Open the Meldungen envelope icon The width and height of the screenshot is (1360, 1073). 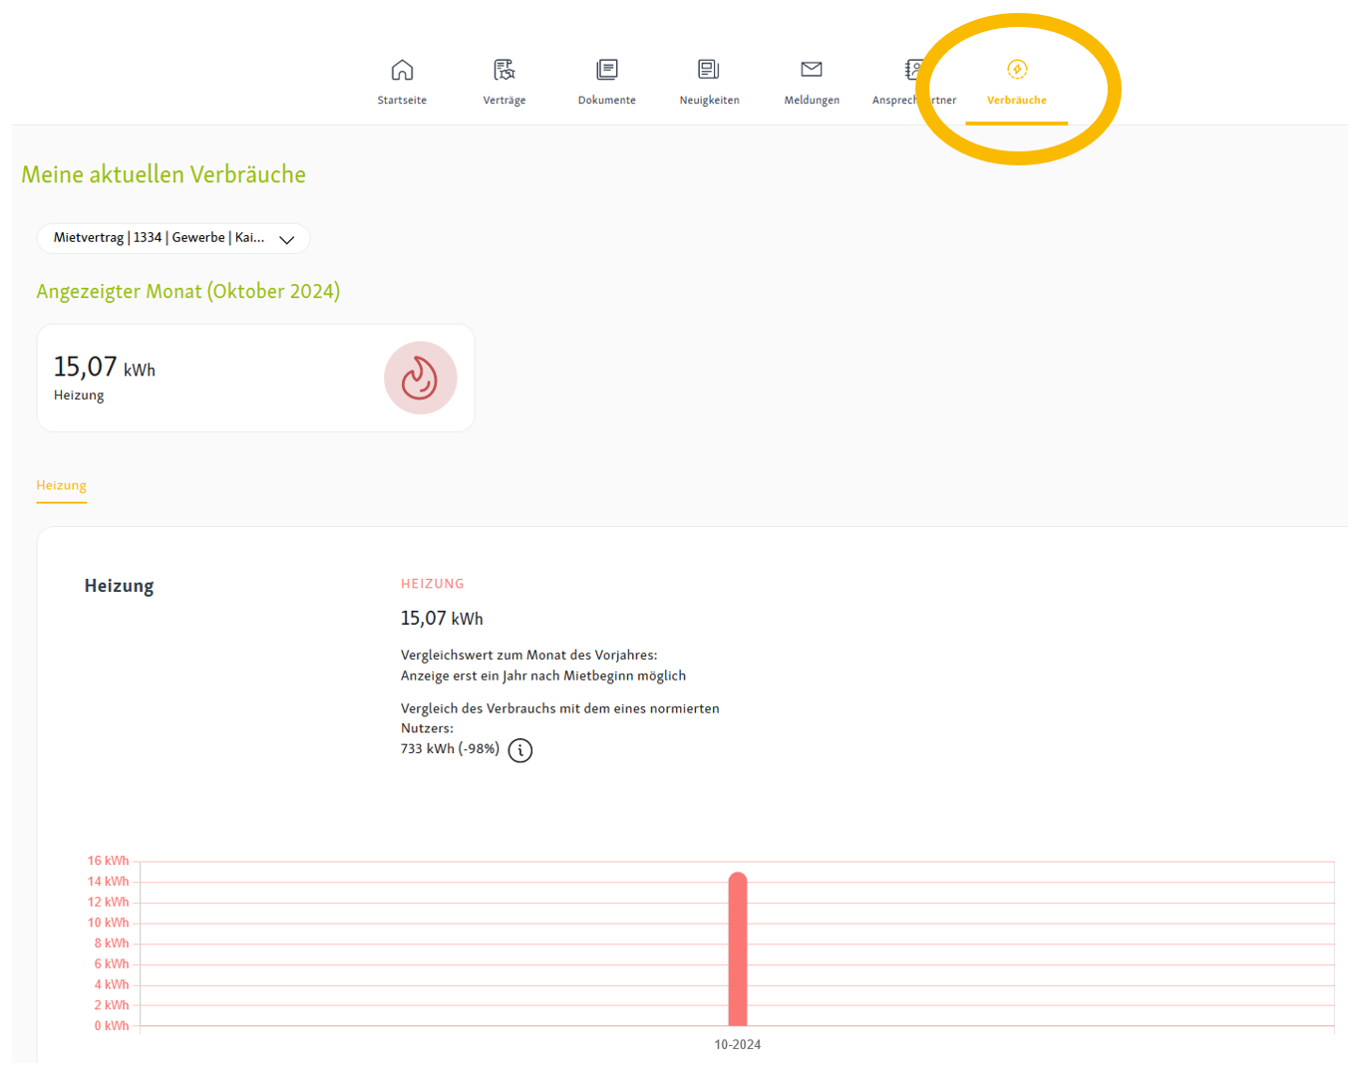pos(812,70)
